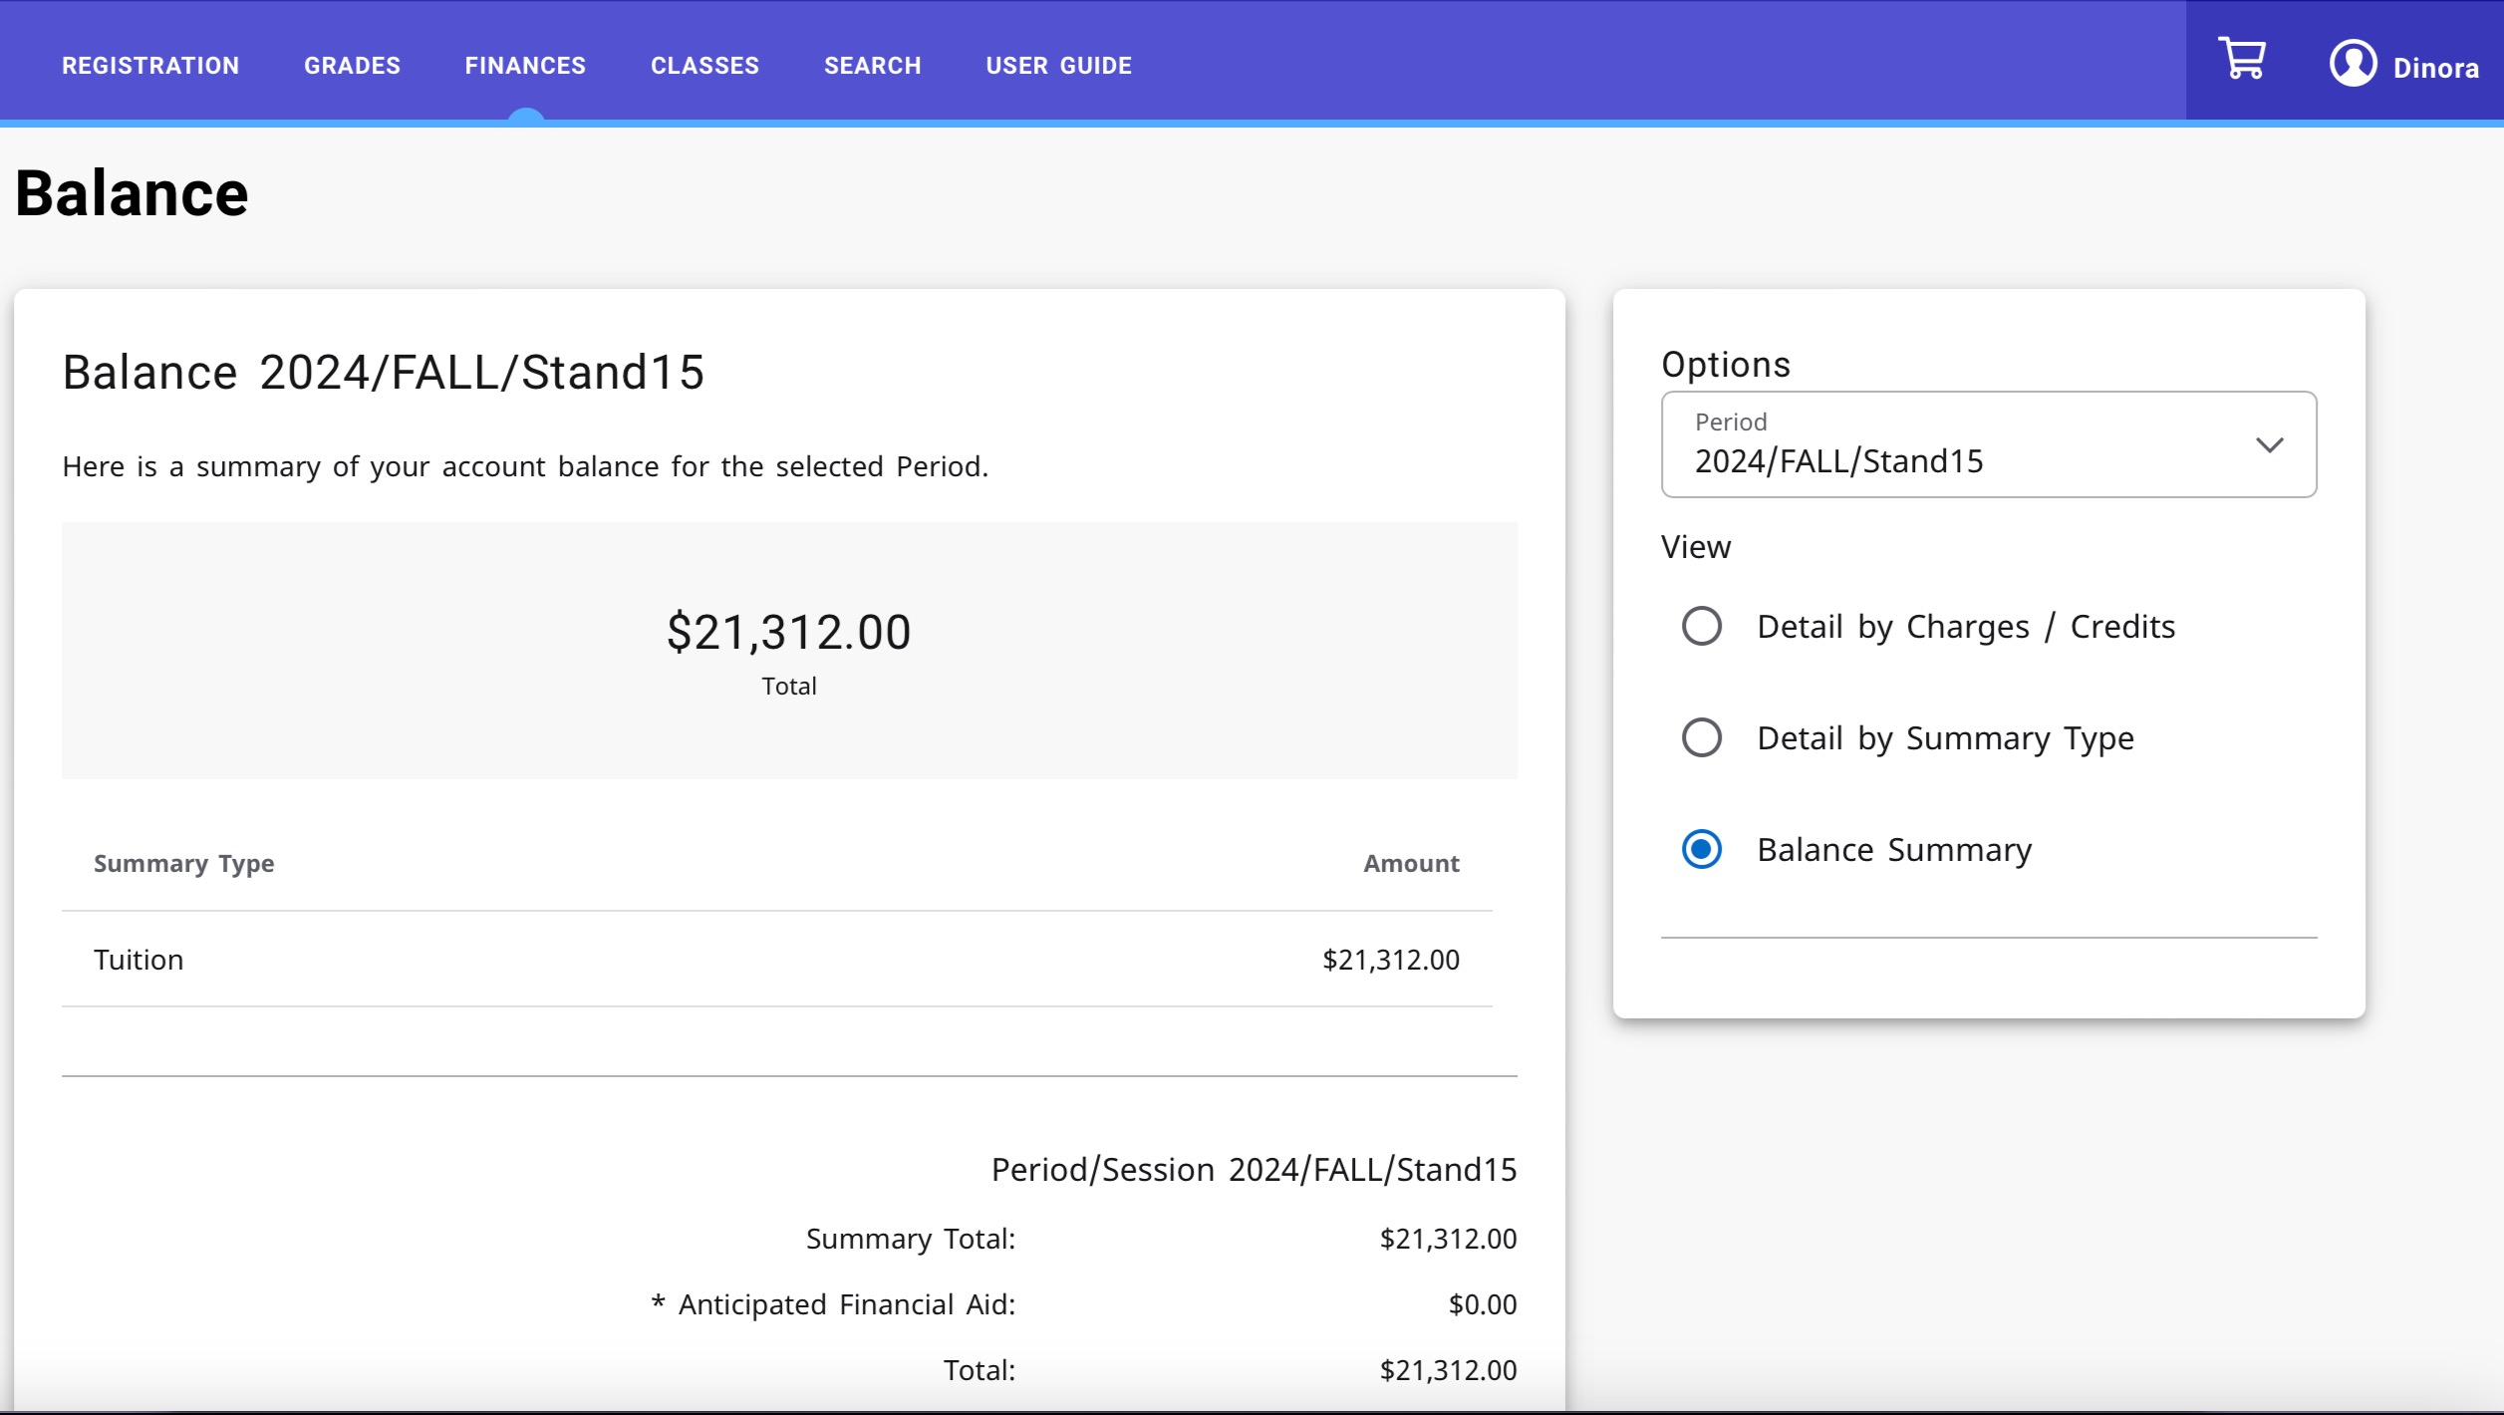The height and width of the screenshot is (1415, 2504).
Task: Open the shopping cart icon
Action: coord(2241,60)
